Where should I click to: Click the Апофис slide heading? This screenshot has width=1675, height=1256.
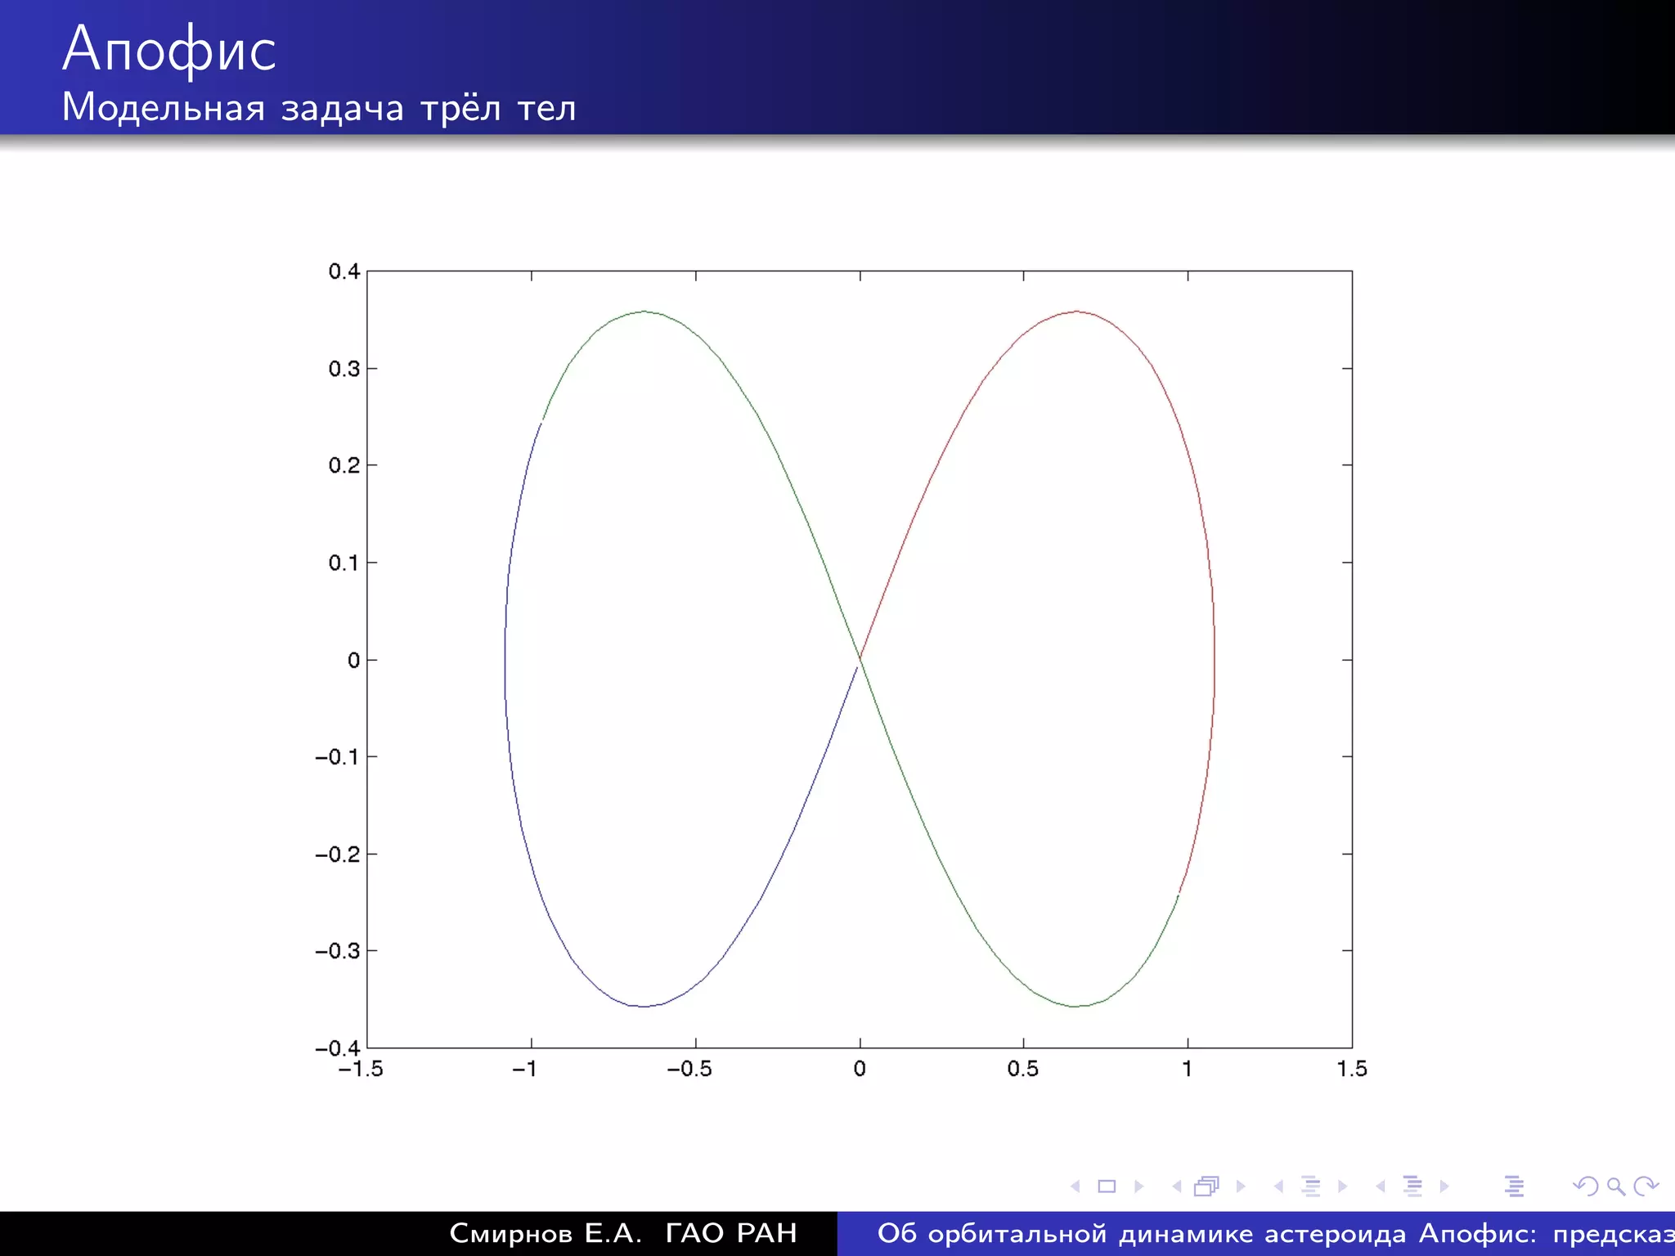coord(169,49)
